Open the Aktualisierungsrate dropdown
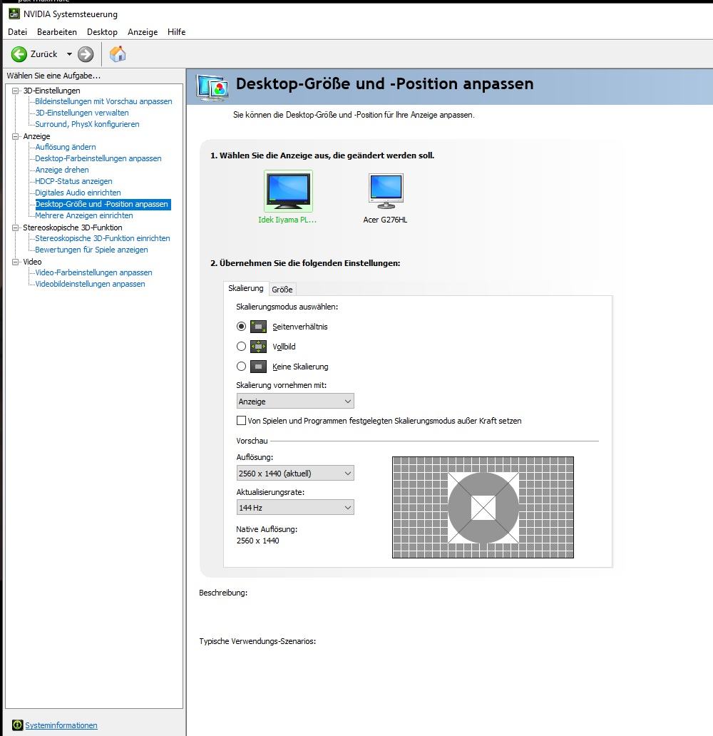Viewport: 713px width, 736px height. (x=294, y=507)
